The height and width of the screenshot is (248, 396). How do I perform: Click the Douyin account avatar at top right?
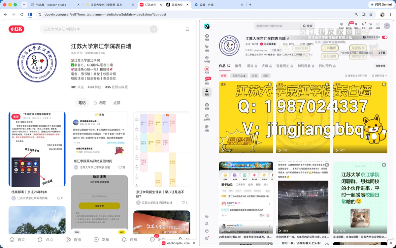pyautogui.click(x=387, y=26)
